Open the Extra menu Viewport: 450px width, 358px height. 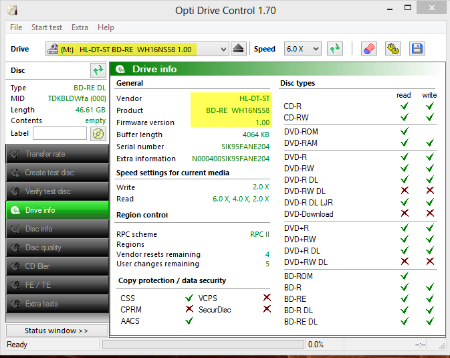(80, 27)
